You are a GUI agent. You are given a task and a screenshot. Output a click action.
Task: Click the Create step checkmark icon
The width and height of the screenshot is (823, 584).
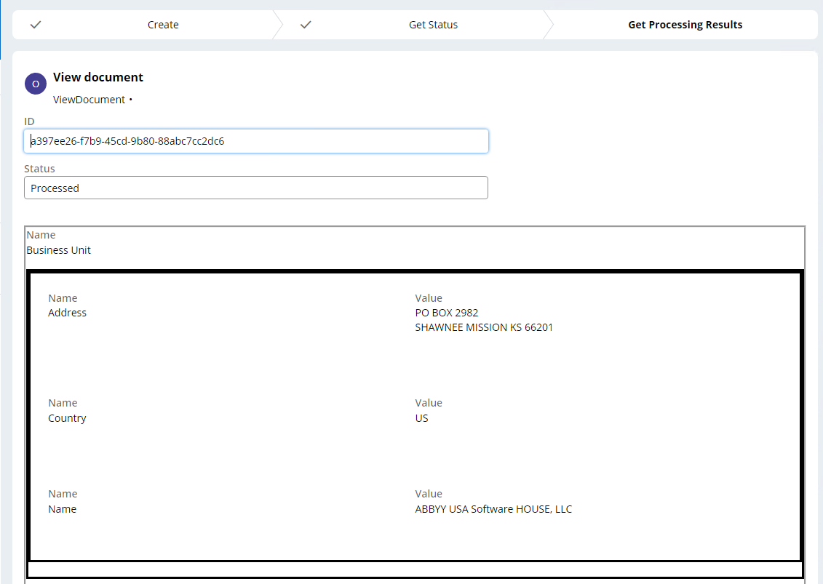[x=36, y=24]
